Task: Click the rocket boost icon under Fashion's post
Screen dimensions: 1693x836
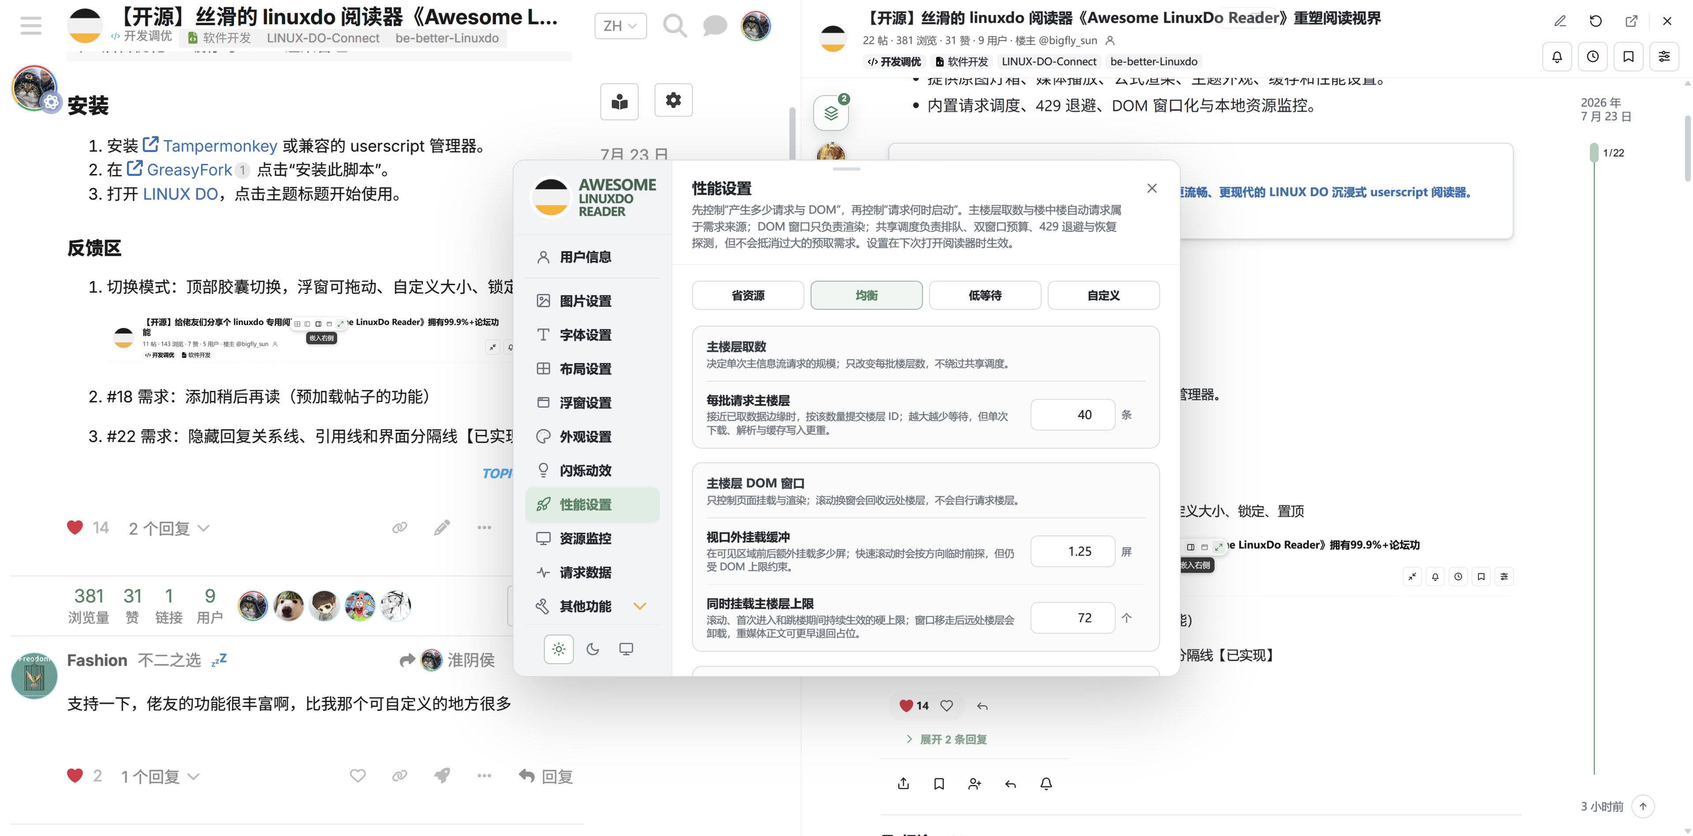Action: 442,776
